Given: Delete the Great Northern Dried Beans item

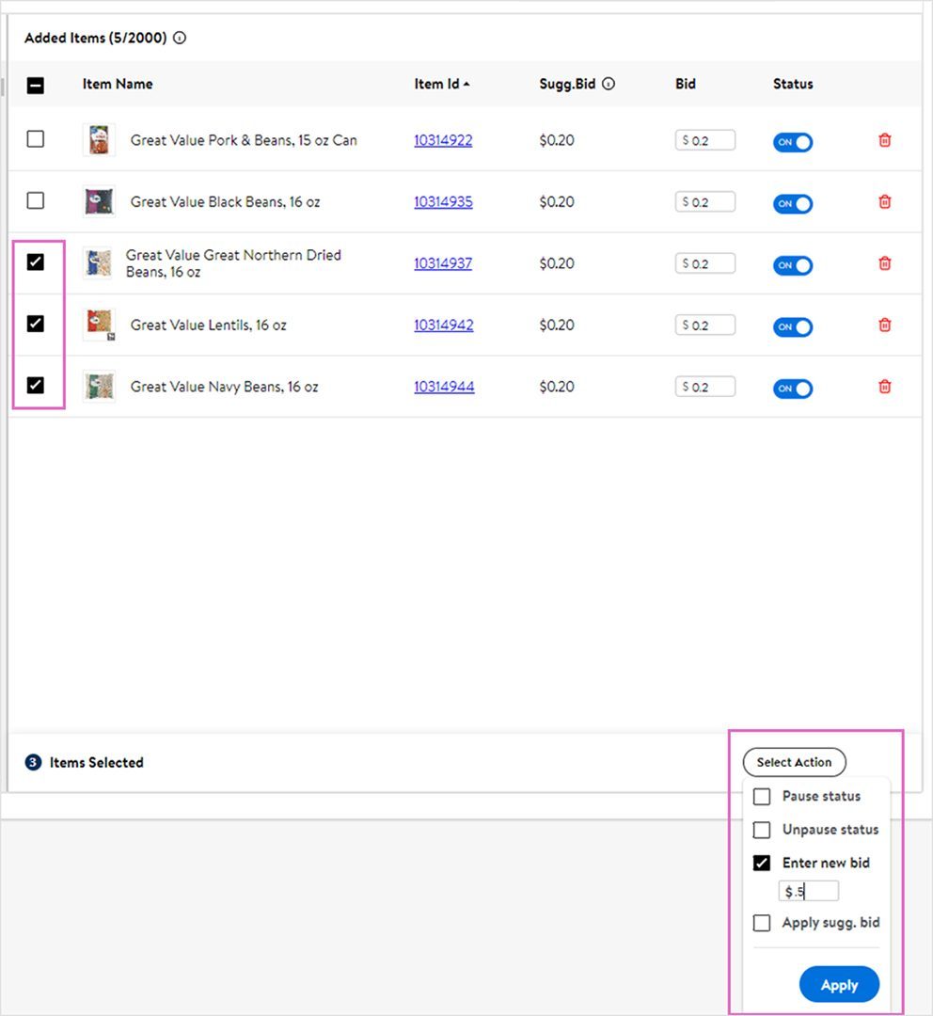Looking at the screenshot, I should tap(884, 264).
